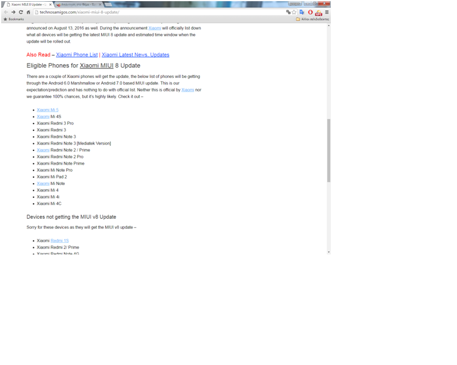
Task: Click the 'Xiaomi Mi 4' list item
Action: [48, 190]
